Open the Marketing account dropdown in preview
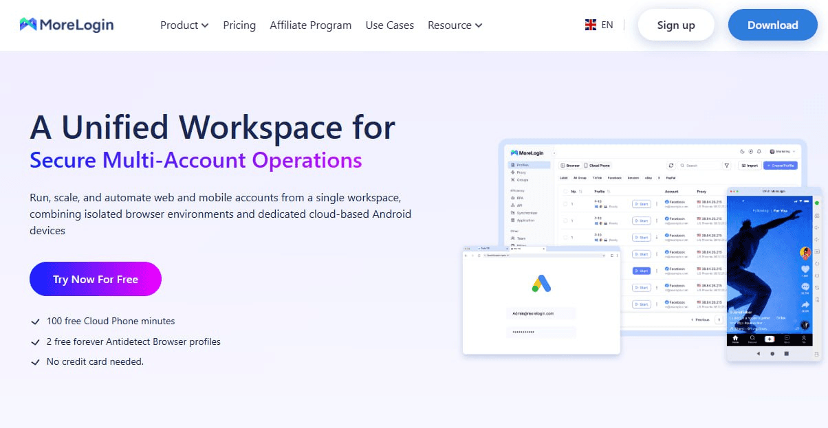 pos(782,152)
